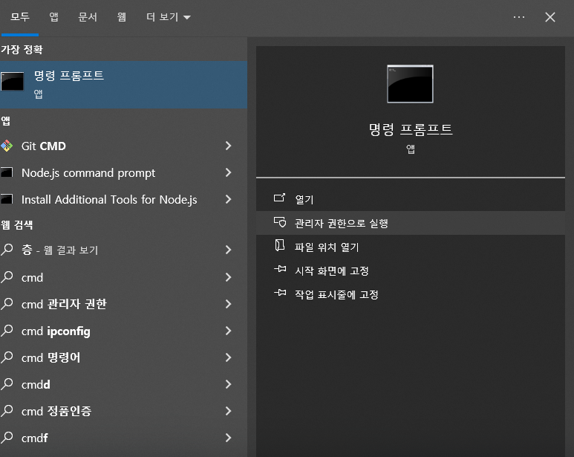The width and height of the screenshot is (574, 457).
Task: Expand the cmdf suggestion chevron
Action: pyautogui.click(x=229, y=438)
